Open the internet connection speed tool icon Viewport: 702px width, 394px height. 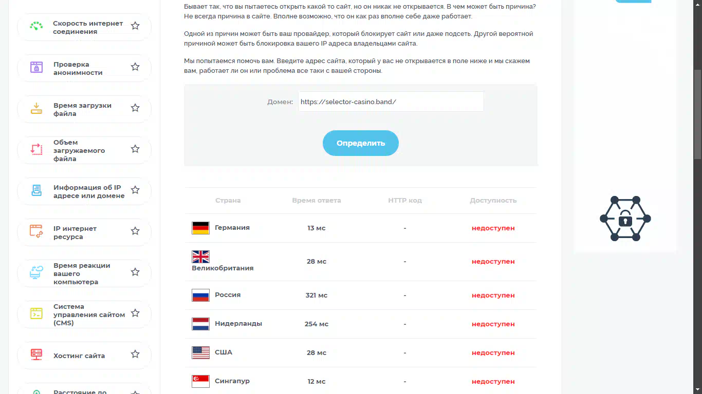tap(36, 26)
